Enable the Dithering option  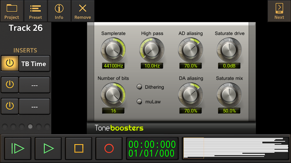[139, 87]
